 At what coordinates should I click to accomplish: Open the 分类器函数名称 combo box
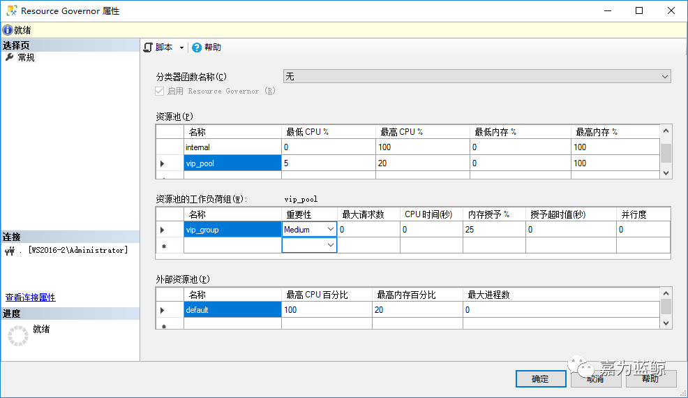[x=477, y=76]
